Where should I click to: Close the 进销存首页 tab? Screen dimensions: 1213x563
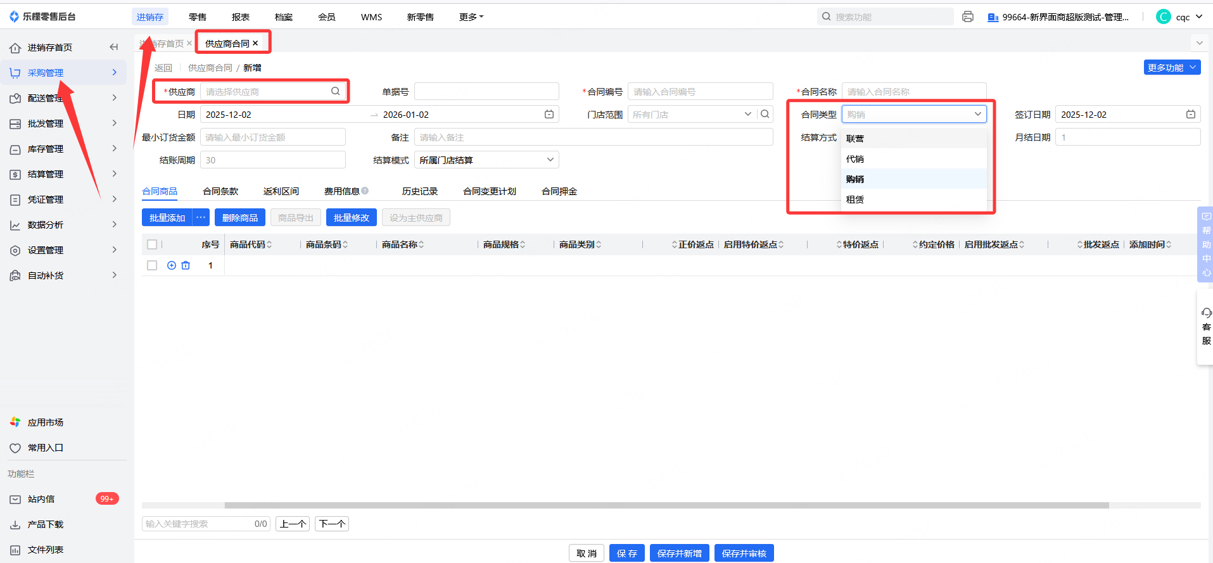pyautogui.click(x=189, y=44)
